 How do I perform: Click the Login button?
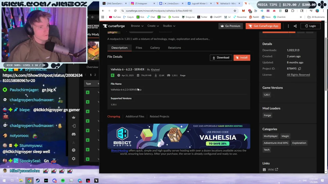[x=310, y=26]
